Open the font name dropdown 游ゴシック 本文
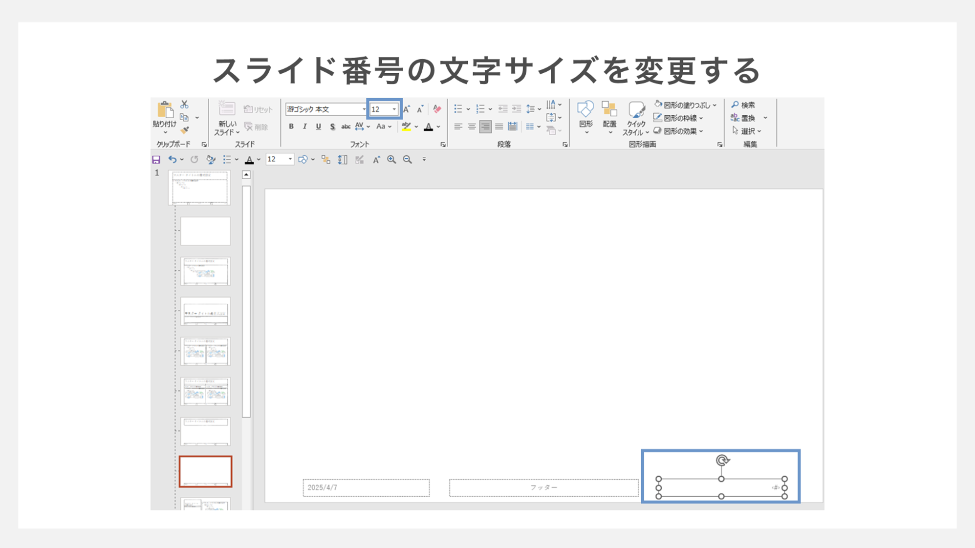Viewport: 975px width, 548px height. tap(364, 109)
